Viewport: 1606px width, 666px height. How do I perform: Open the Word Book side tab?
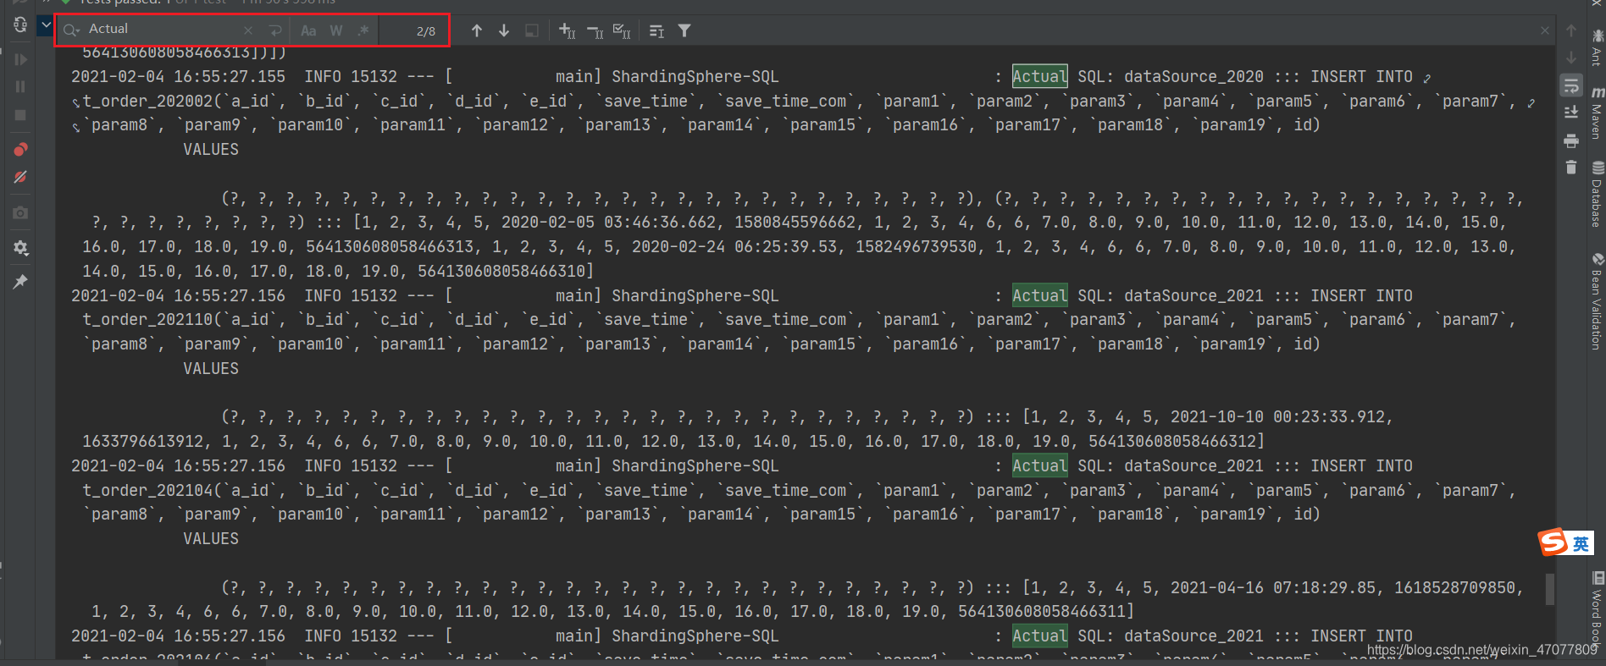click(x=1598, y=609)
